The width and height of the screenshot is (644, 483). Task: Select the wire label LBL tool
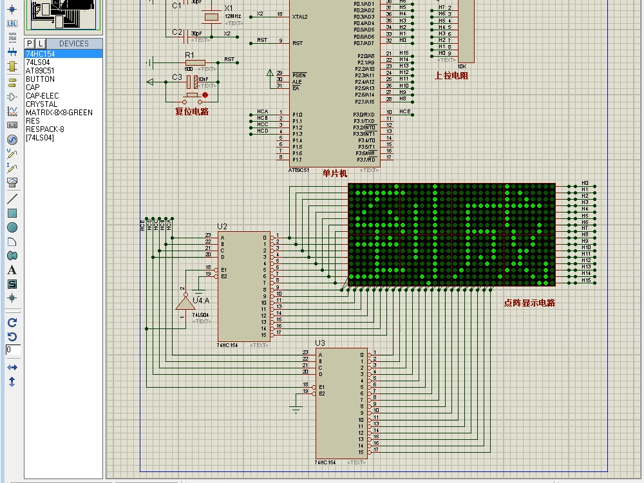[12, 23]
